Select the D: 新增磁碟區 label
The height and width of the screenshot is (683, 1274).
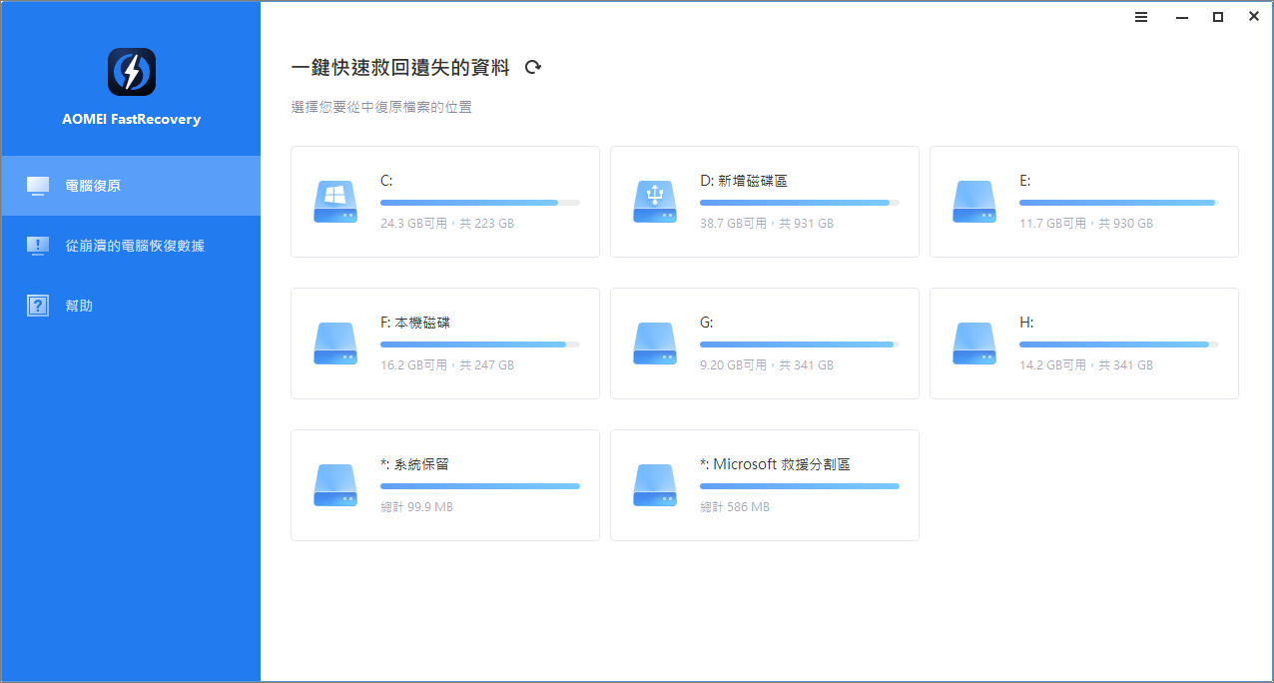(744, 181)
